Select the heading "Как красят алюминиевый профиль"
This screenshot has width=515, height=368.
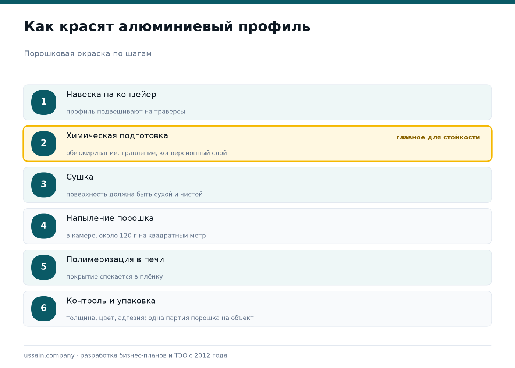(x=167, y=27)
